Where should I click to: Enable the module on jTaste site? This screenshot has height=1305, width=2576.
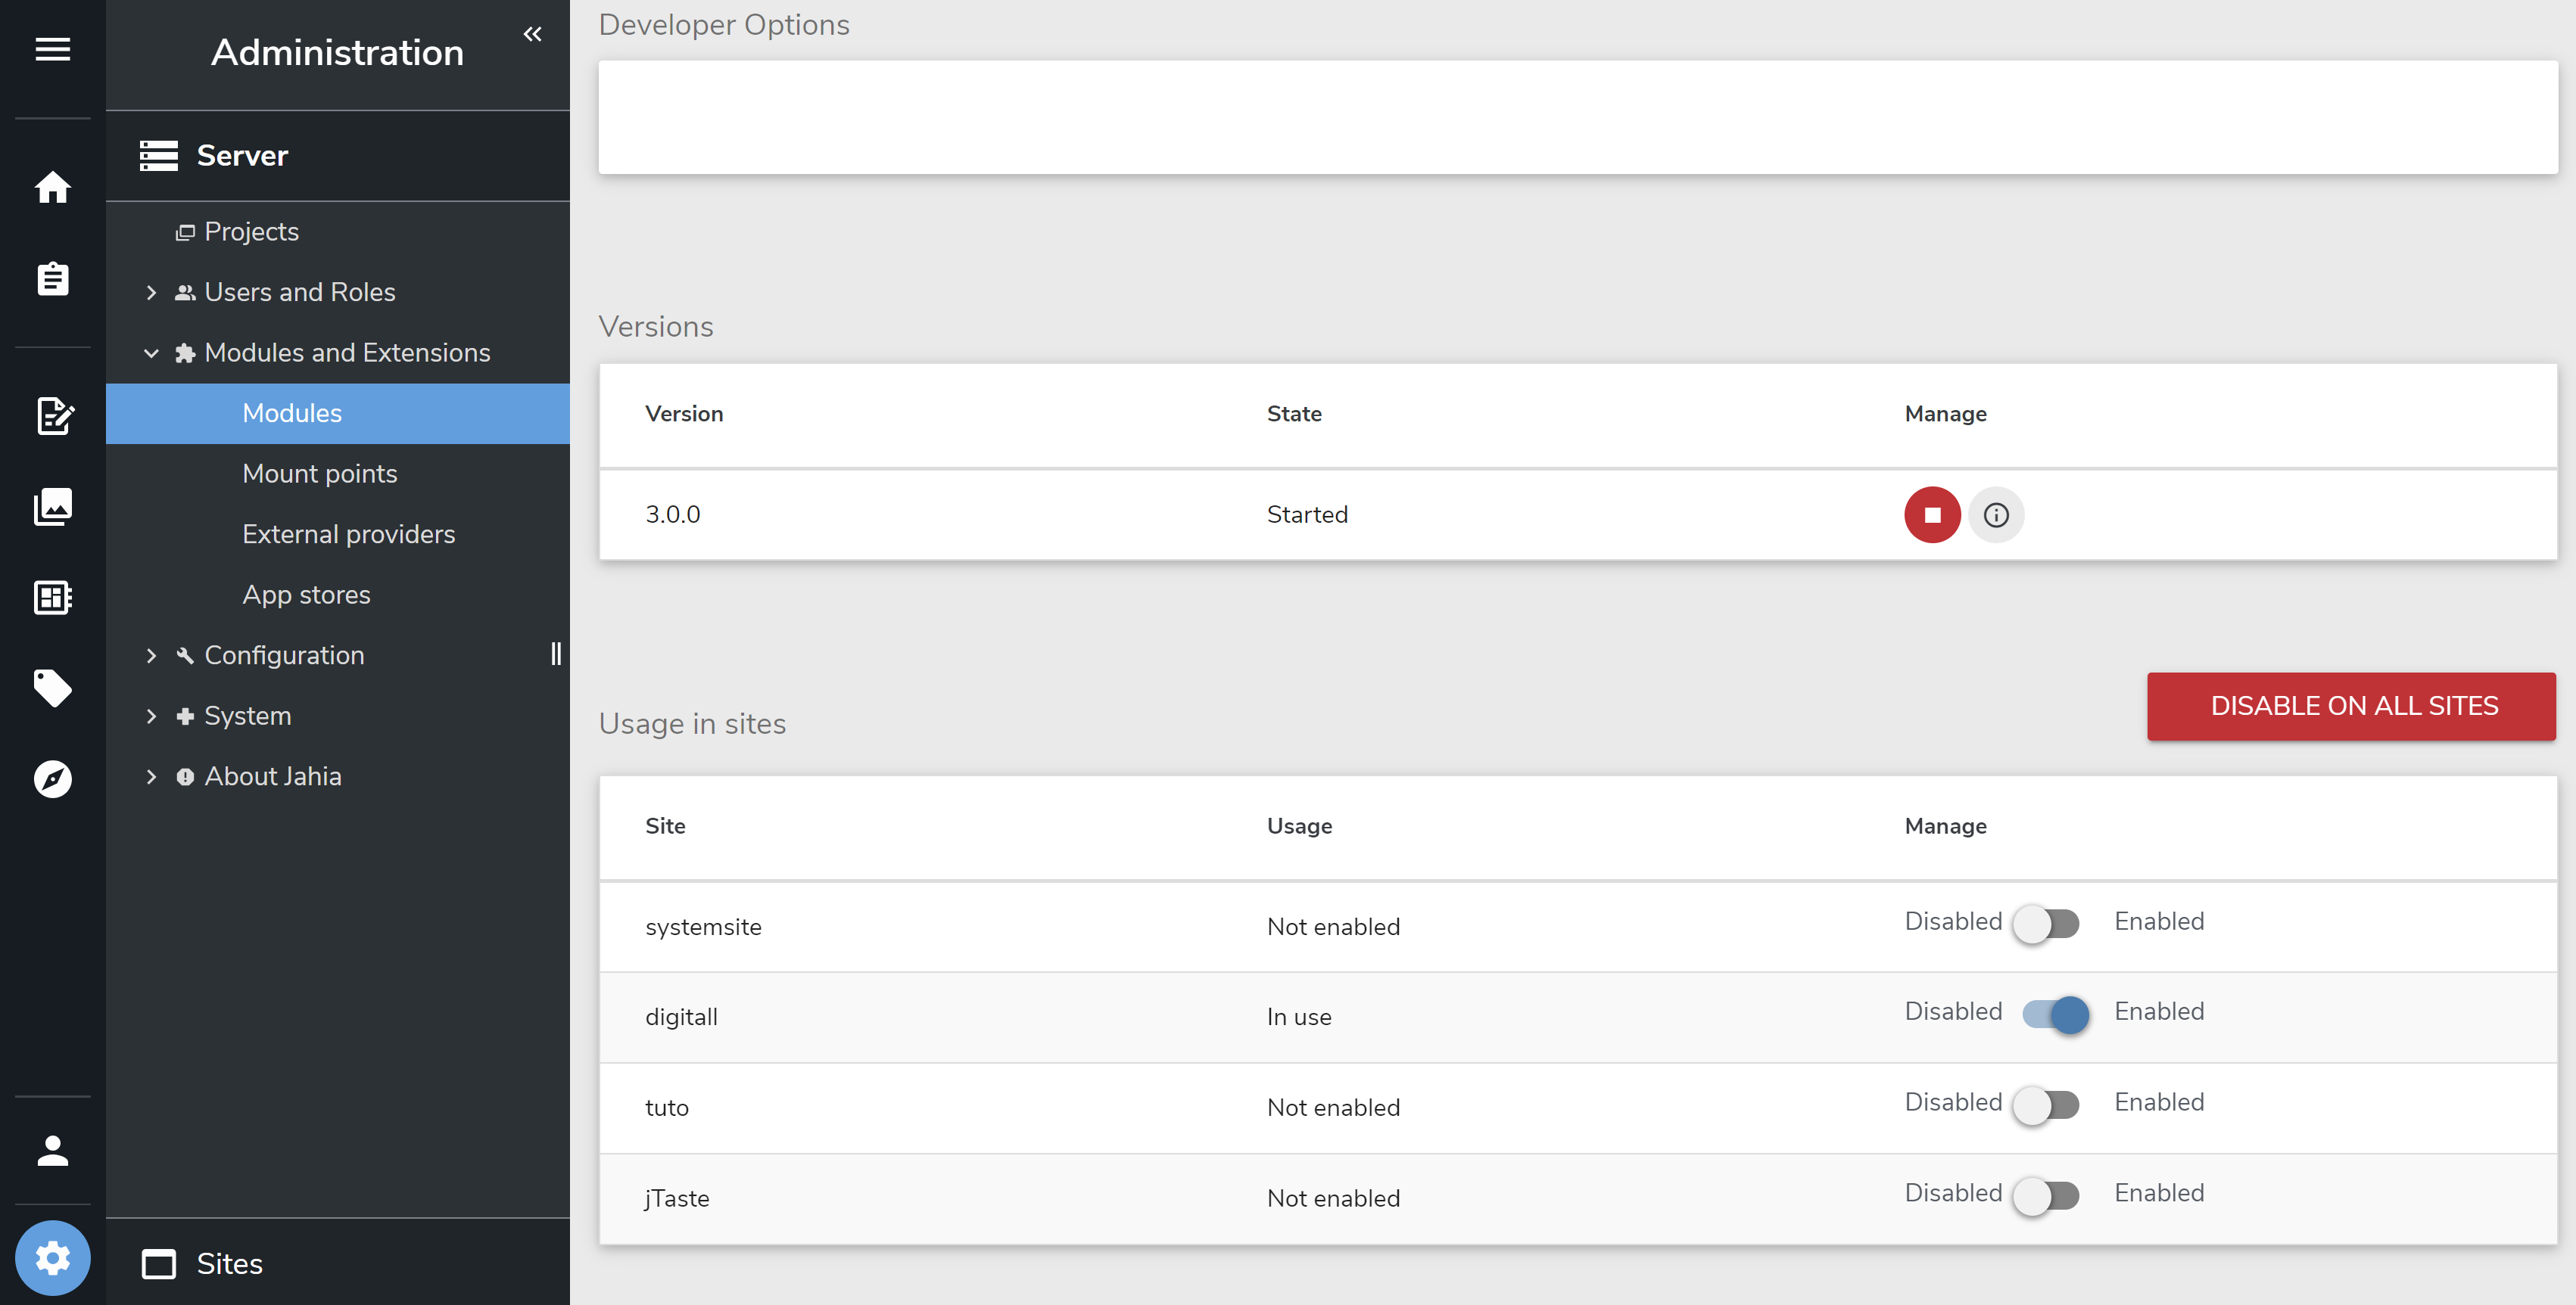[x=2045, y=1195]
